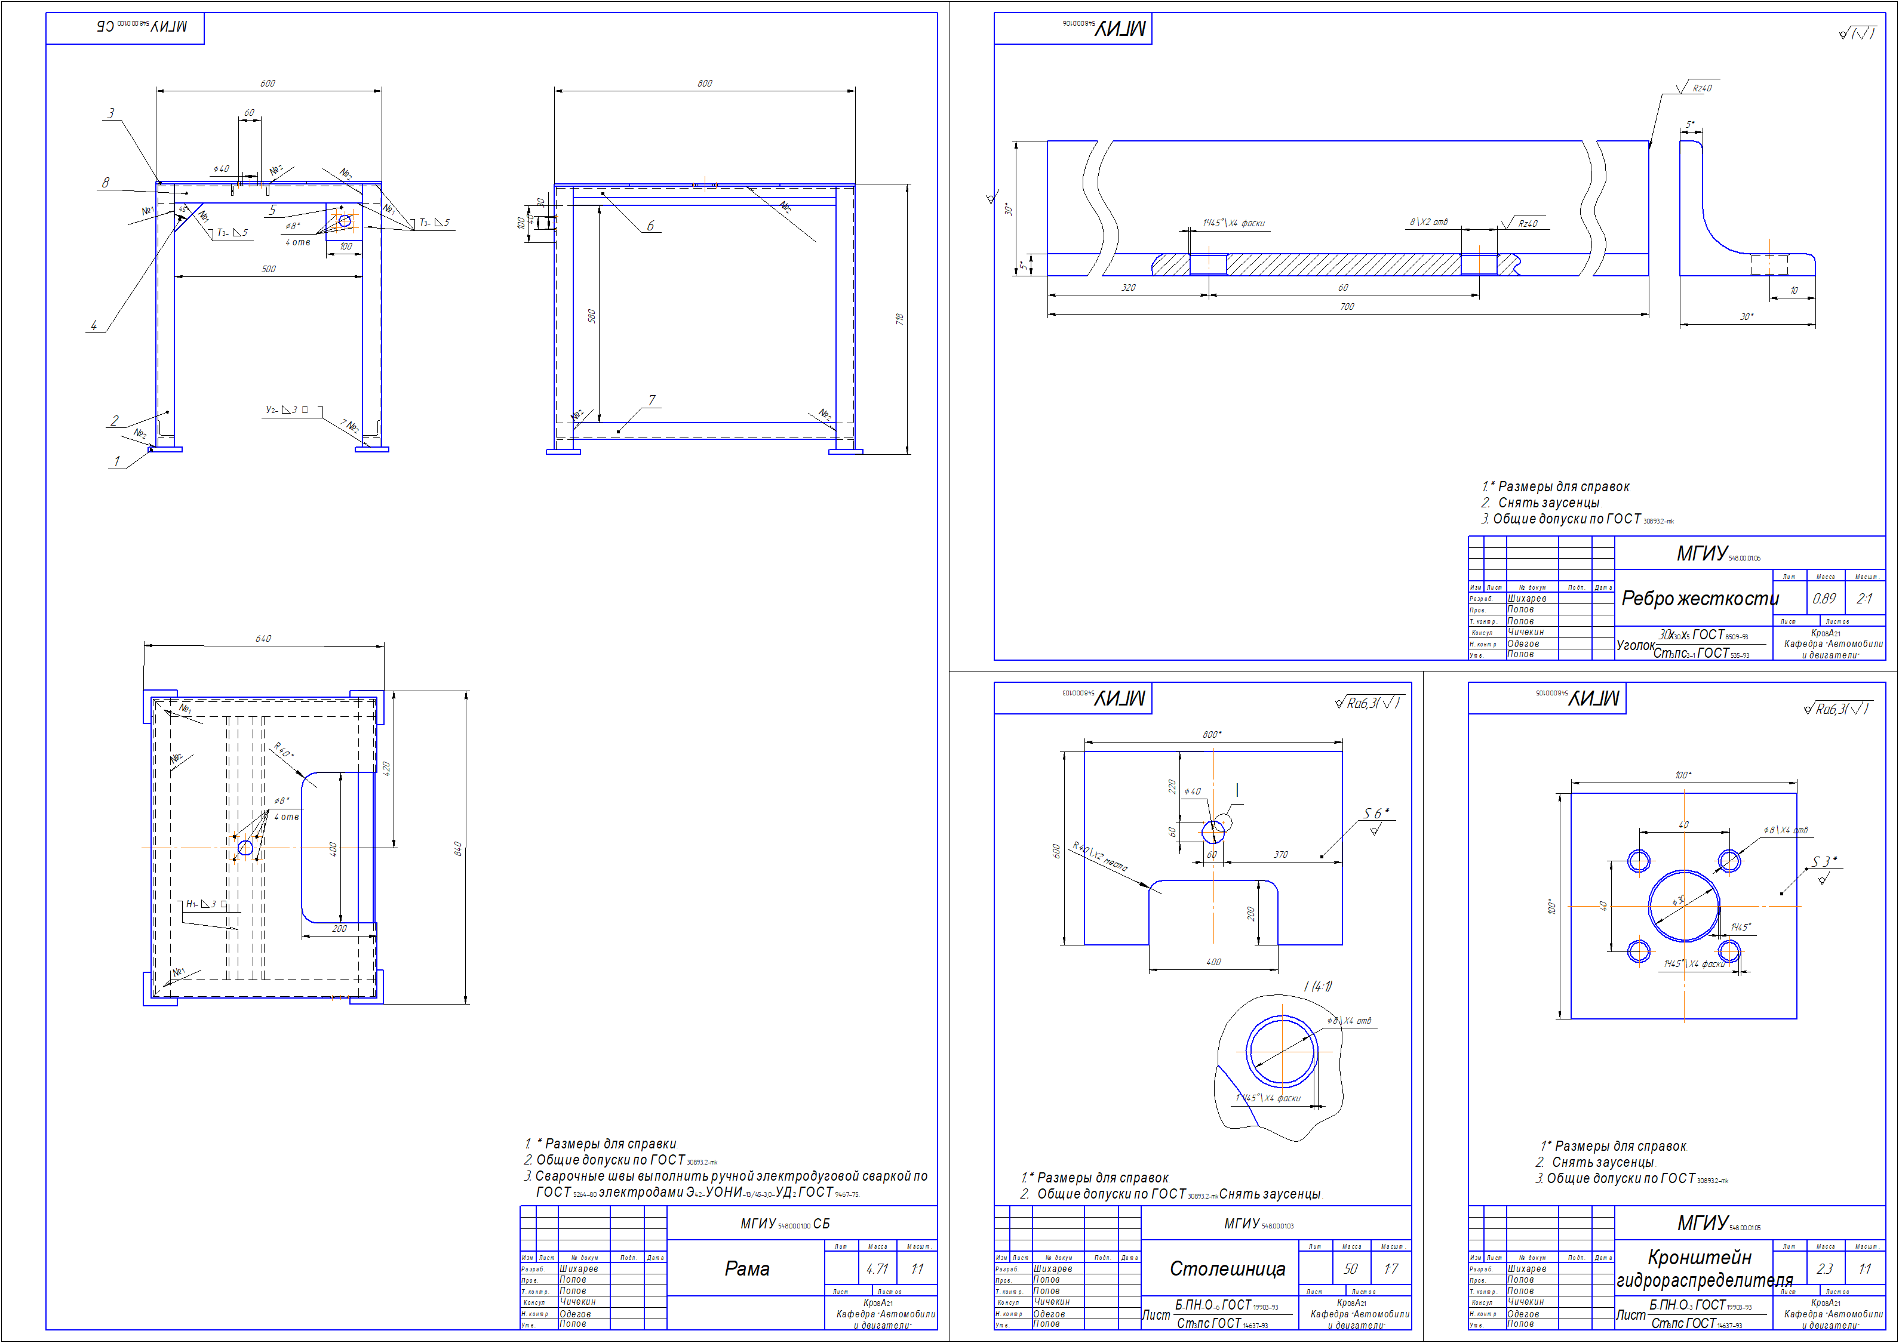
Task: Click the Rz40 roughness symbol at top right
Action: pyautogui.click(x=1697, y=88)
